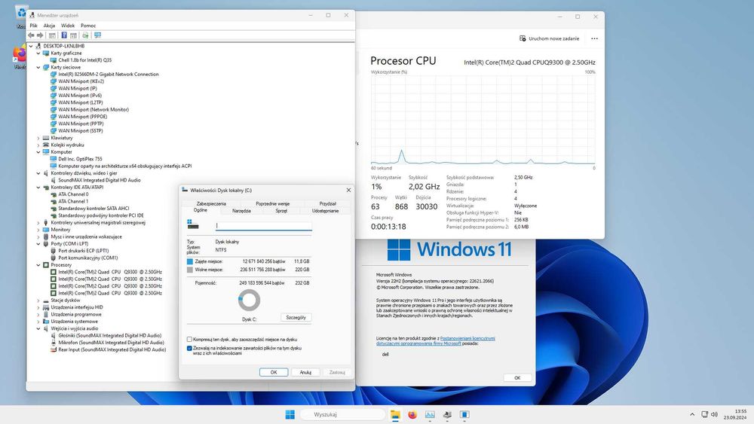Screen dimensions: 754x424
Task: Click the blue Help question-mark toolbar icon
Action: click(64, 35)
